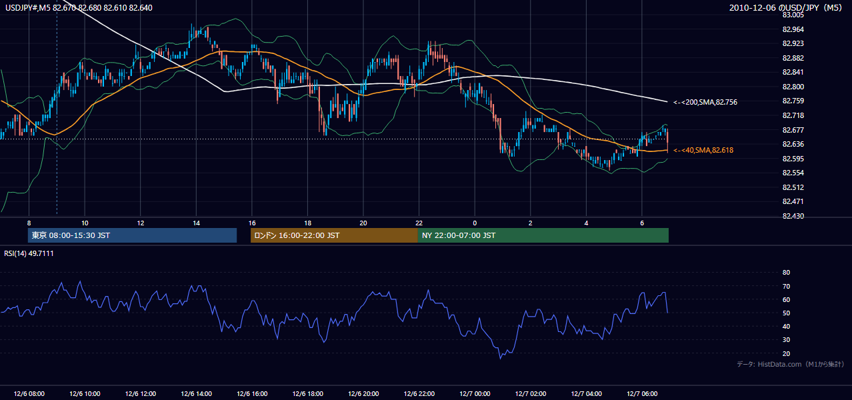Click price axis value 82.512
852x400 pixels.
793,187
